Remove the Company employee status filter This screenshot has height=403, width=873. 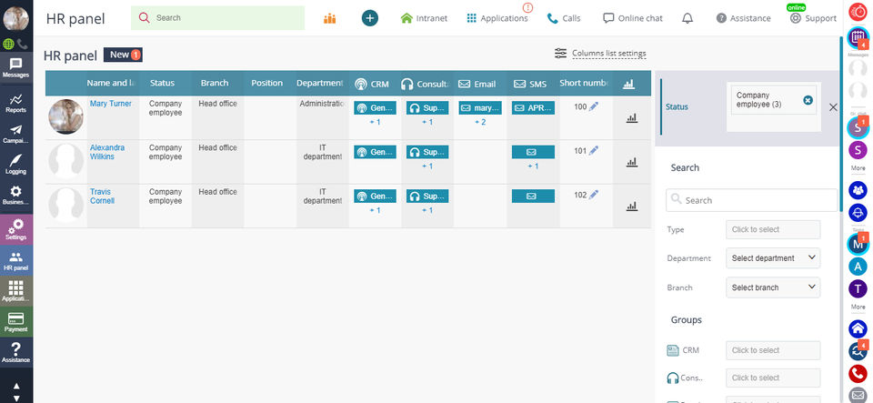(x=808, y=100)
